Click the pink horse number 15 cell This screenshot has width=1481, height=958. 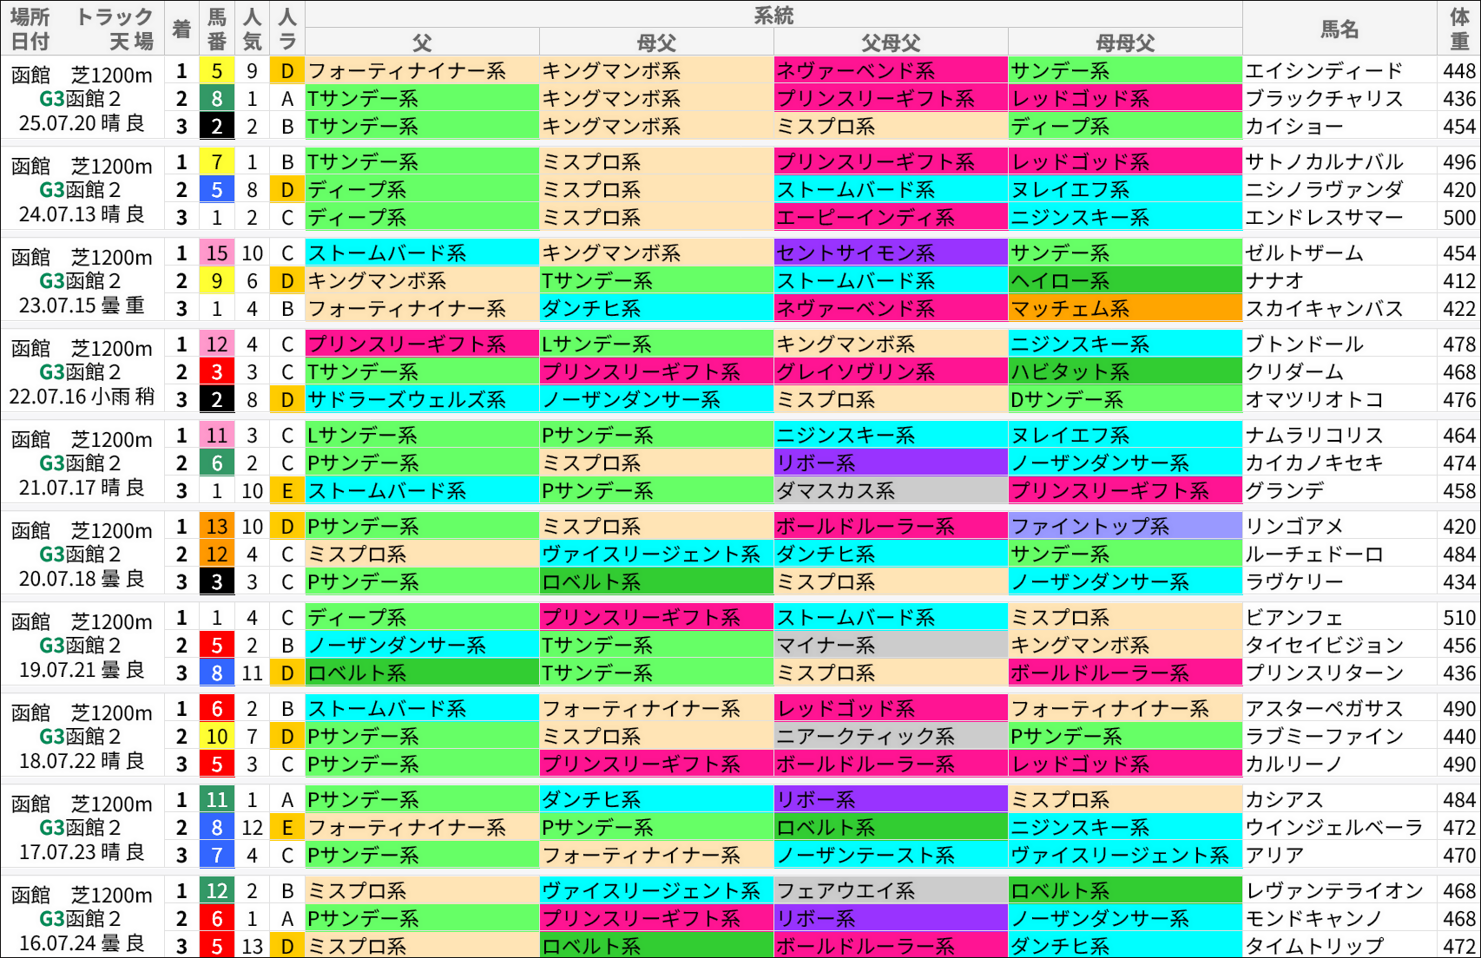click(216, 253)
